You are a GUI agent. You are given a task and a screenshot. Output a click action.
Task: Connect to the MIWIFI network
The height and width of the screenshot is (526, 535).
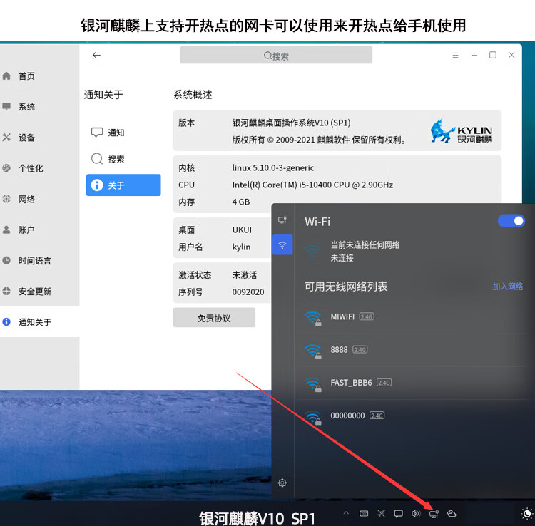pos(344,316)
